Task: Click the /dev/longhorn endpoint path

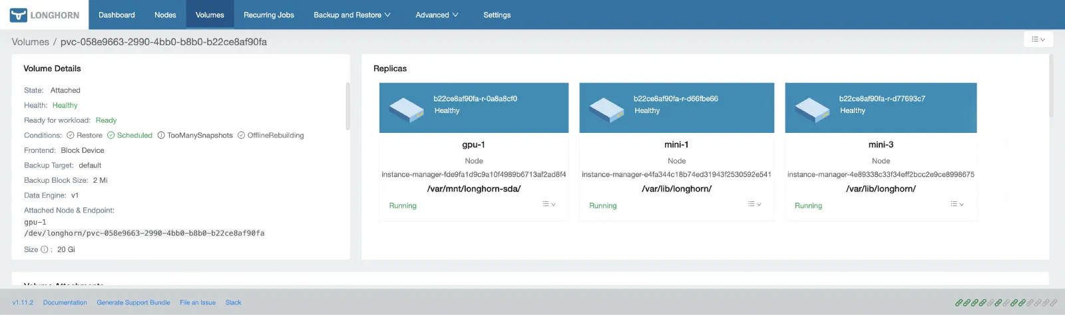Action: pos(144,233)
